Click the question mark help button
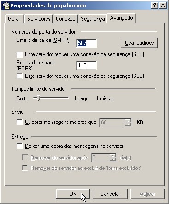Image resolution: width=169 pixels, height=204 pixels. tap(155, 6)
